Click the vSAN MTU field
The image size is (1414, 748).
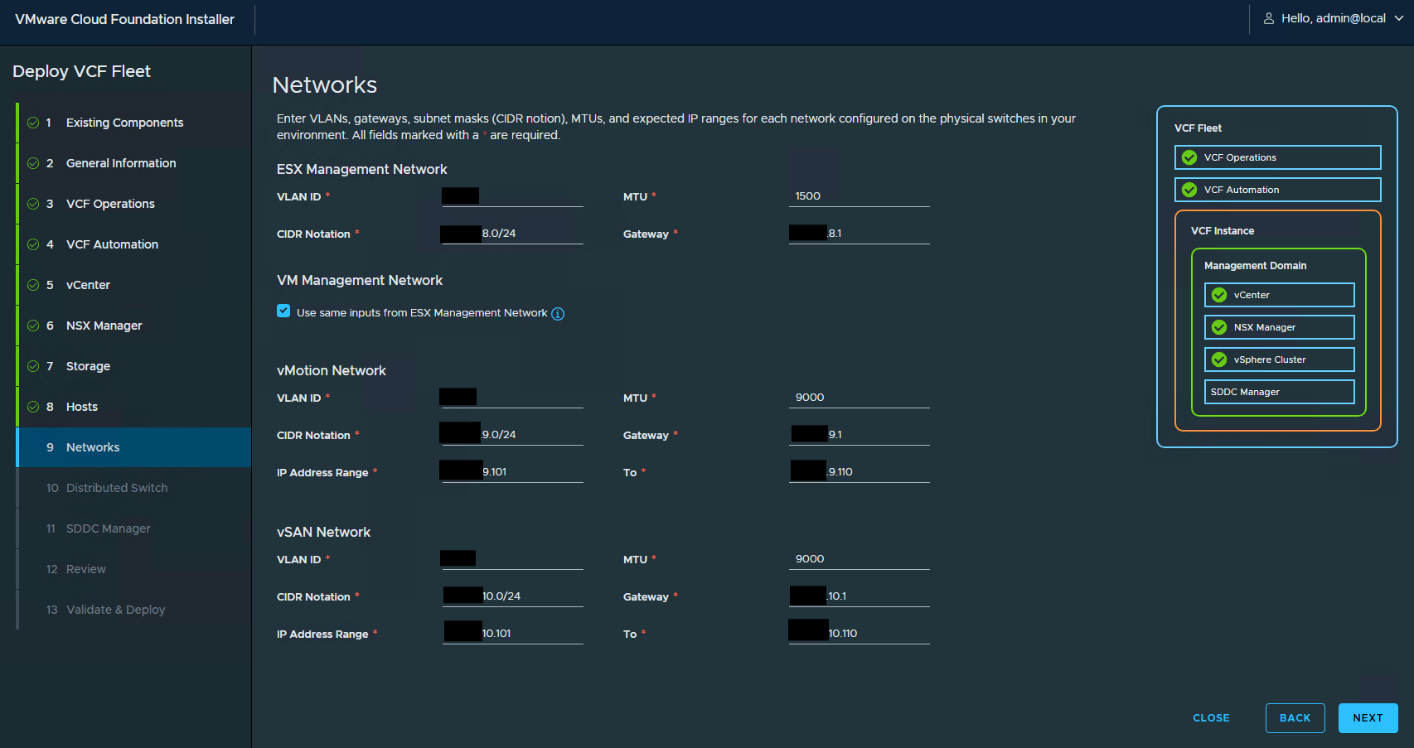[x=860, y=559]
